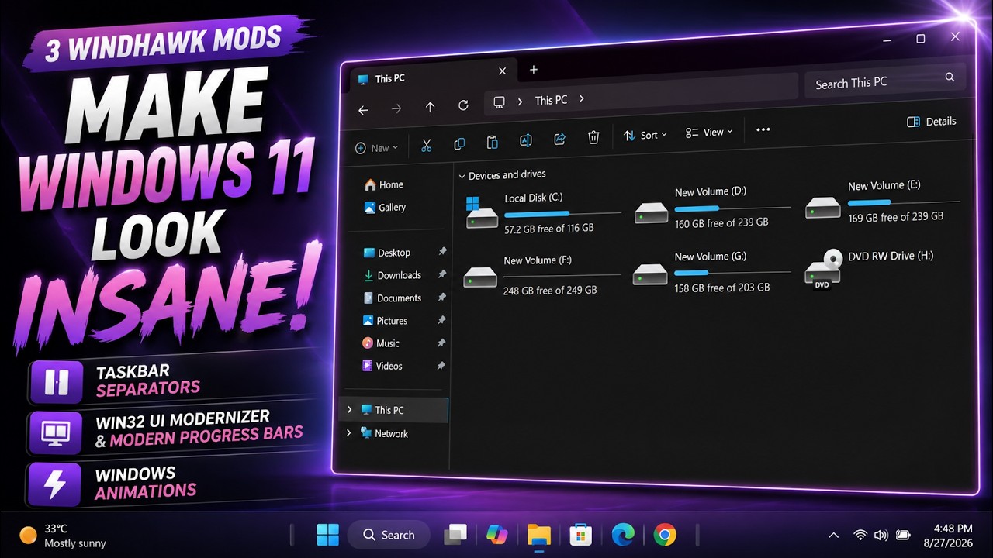This screenshot has width=993, height=558.
Task: Click chevron before This PC breadcrumb
Action: [520, 102]
